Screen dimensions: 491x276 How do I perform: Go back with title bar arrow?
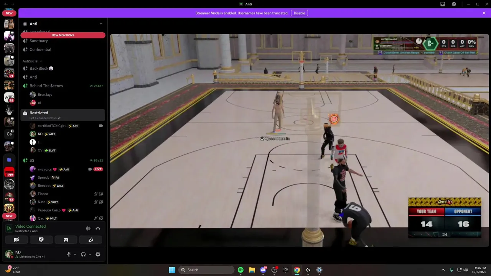(x=6, y=4)
